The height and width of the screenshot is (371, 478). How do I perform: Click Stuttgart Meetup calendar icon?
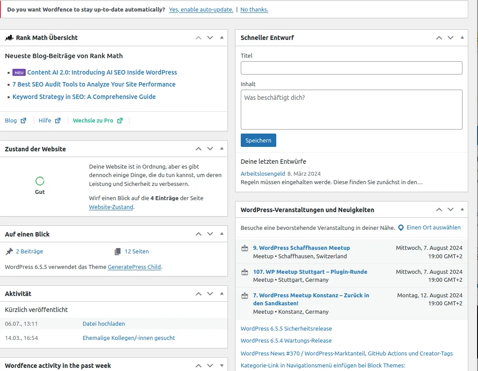point(244,272)
